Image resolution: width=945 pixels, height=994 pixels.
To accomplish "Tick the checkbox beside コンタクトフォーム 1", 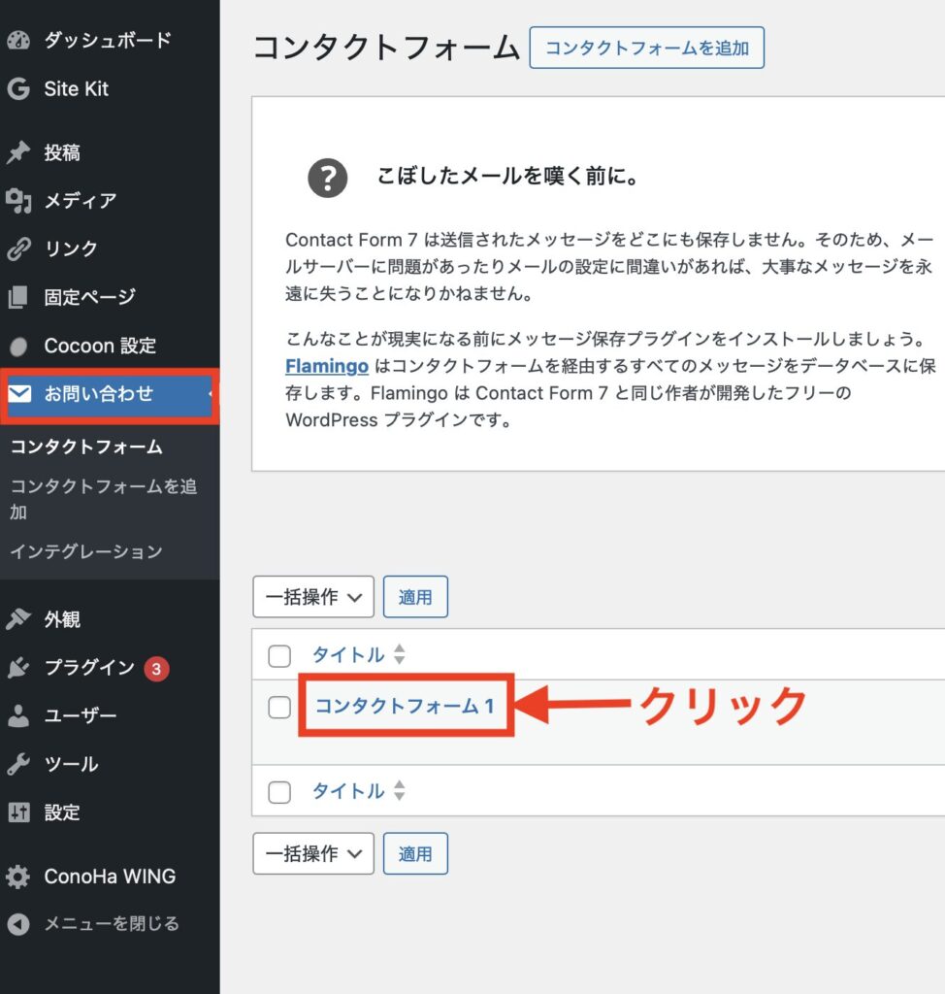I will pyautogui.click(x=279, y=707).
